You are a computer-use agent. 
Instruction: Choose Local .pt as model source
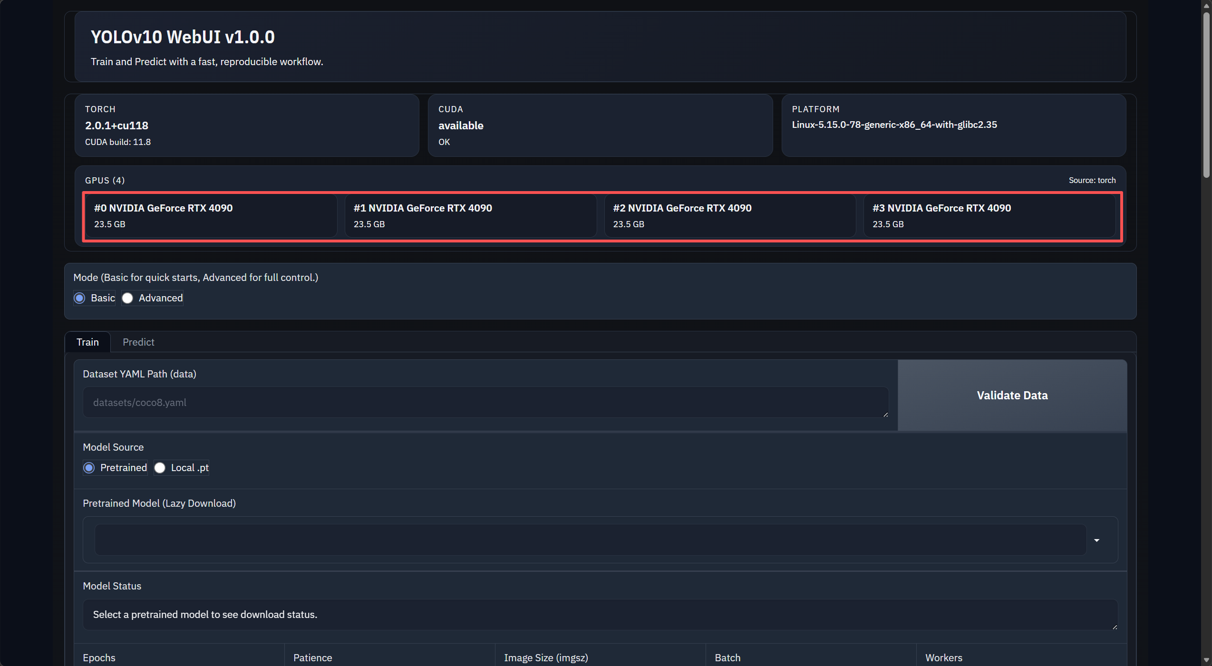click(160, 468)
